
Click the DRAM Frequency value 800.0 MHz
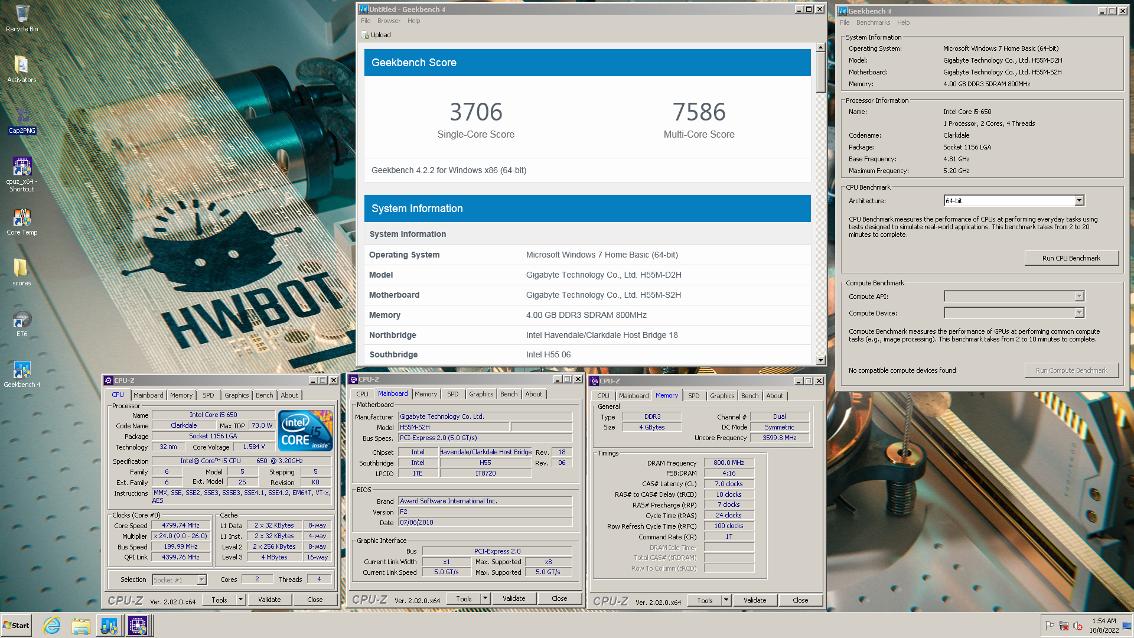[729, 463]
